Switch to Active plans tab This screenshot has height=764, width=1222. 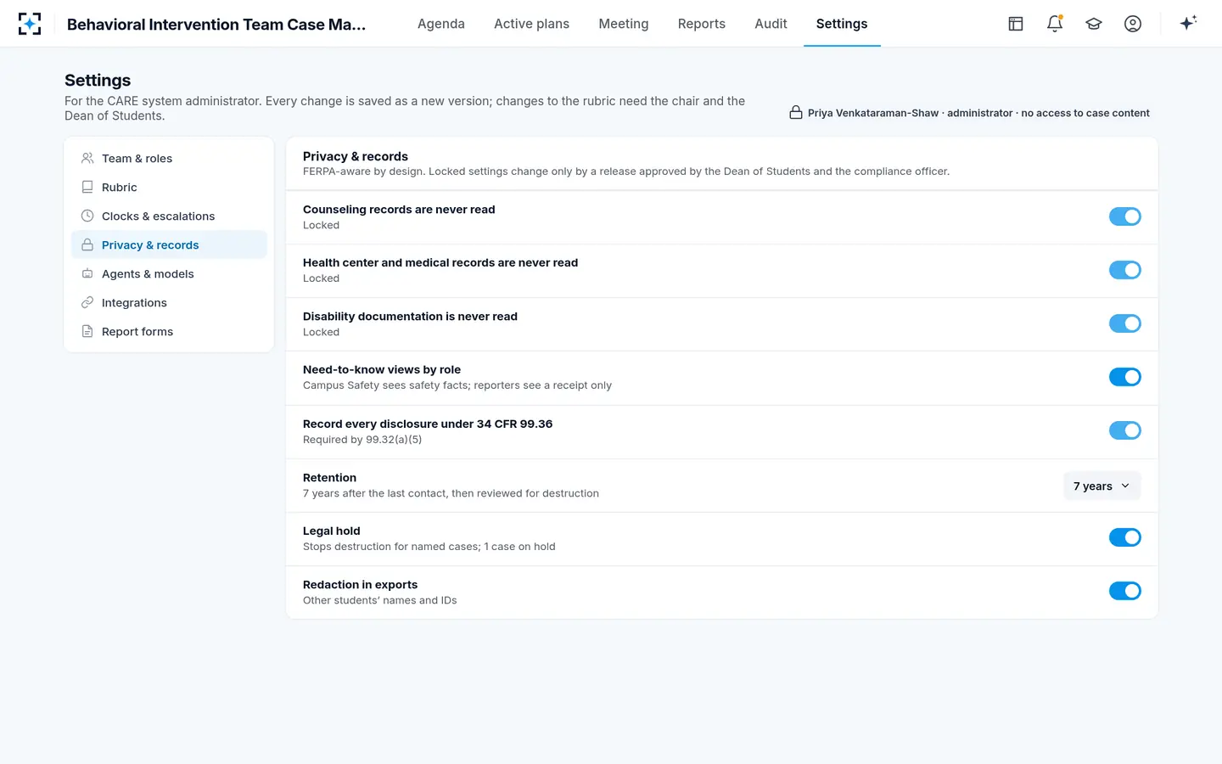532,24
